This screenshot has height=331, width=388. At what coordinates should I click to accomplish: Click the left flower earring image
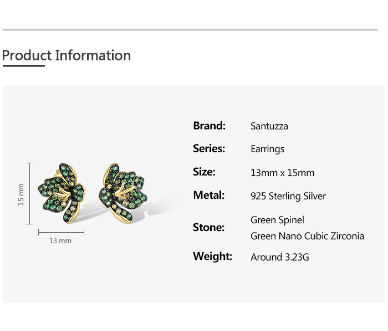(62, 193)
